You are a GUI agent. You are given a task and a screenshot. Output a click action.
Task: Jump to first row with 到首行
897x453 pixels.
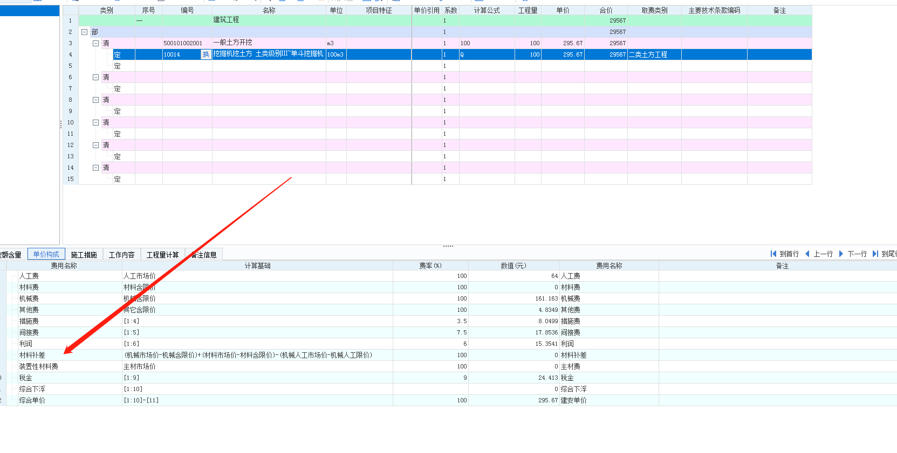coord(785,254)
